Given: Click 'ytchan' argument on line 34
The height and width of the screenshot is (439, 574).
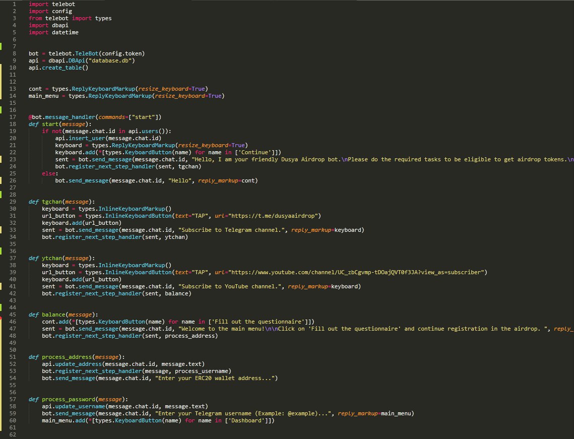Looking at the screenshot, I should 174,237.
